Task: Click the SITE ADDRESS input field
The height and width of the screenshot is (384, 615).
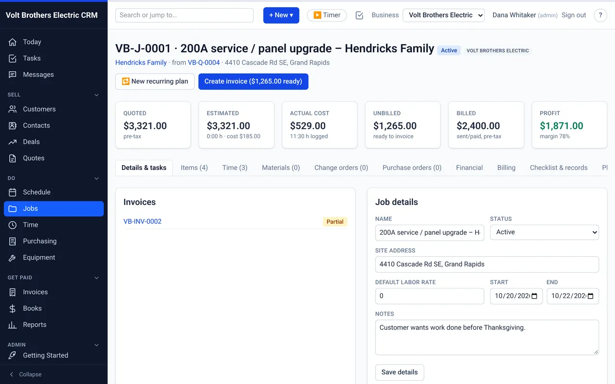Action: pos(487,264)
